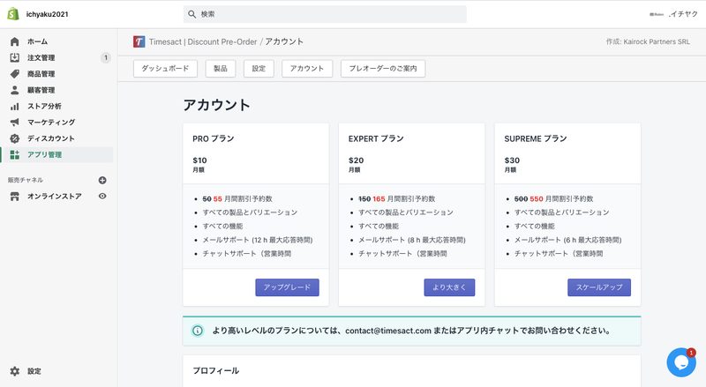Click 作成: Kairock Partners SRL text
706x387 pixels.
[648, 41]
